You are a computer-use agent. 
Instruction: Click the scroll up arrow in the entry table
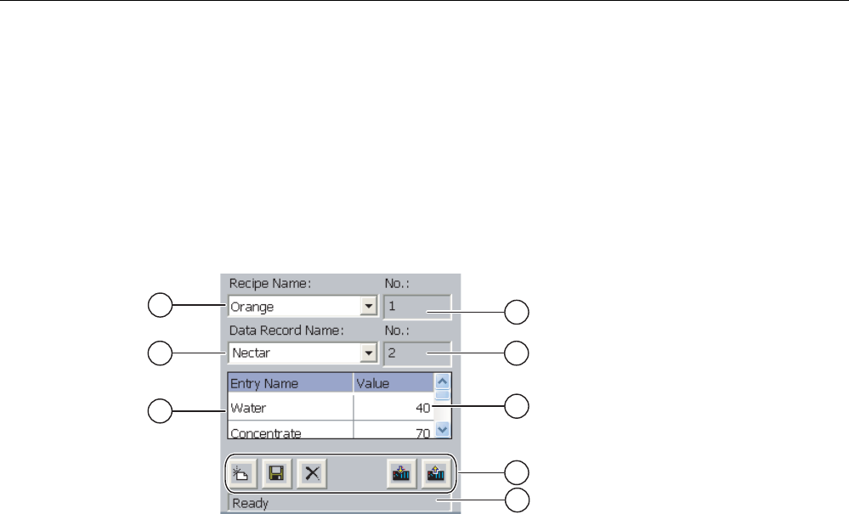point(443,381)
